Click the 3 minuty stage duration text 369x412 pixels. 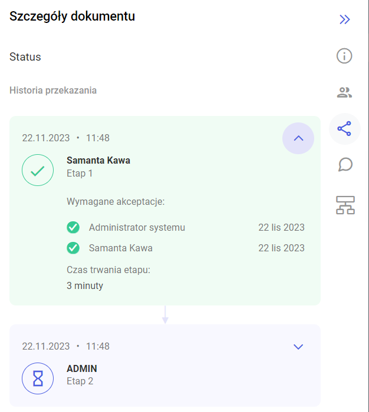click(85, 285)
